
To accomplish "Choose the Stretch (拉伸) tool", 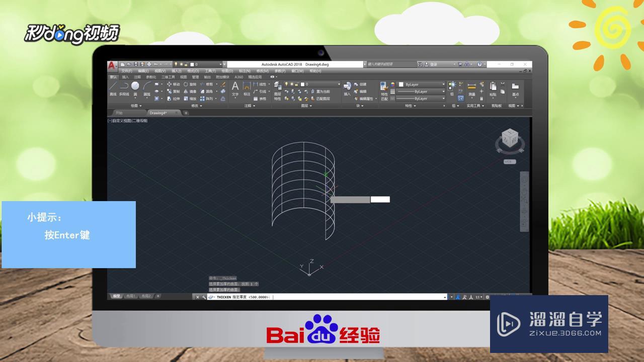I will click(173, 99).
